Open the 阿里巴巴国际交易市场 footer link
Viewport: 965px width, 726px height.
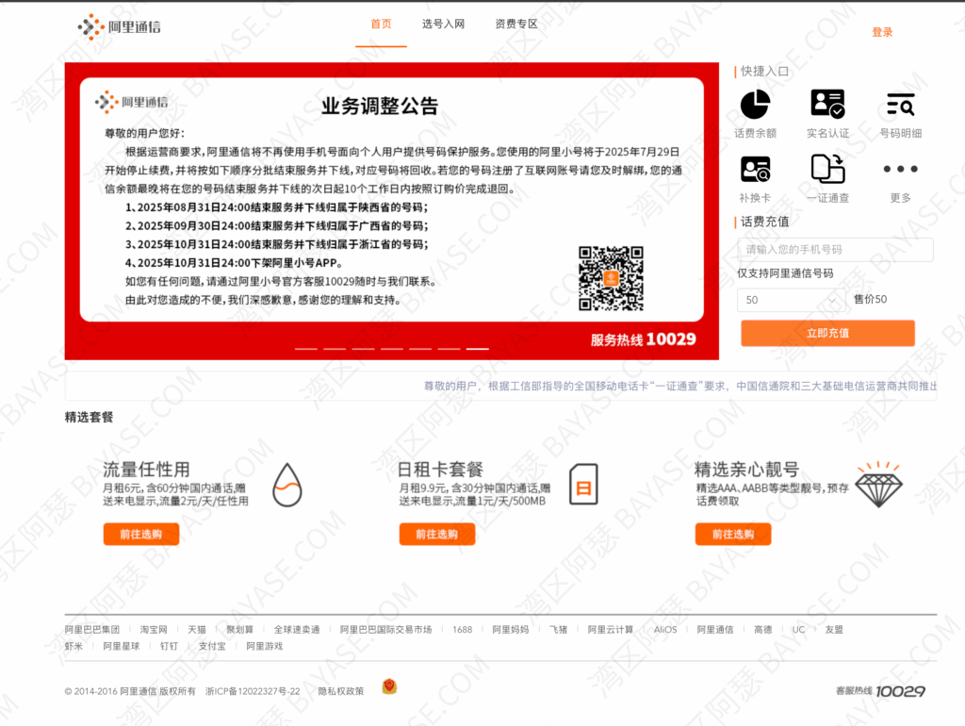pos(385,629)
